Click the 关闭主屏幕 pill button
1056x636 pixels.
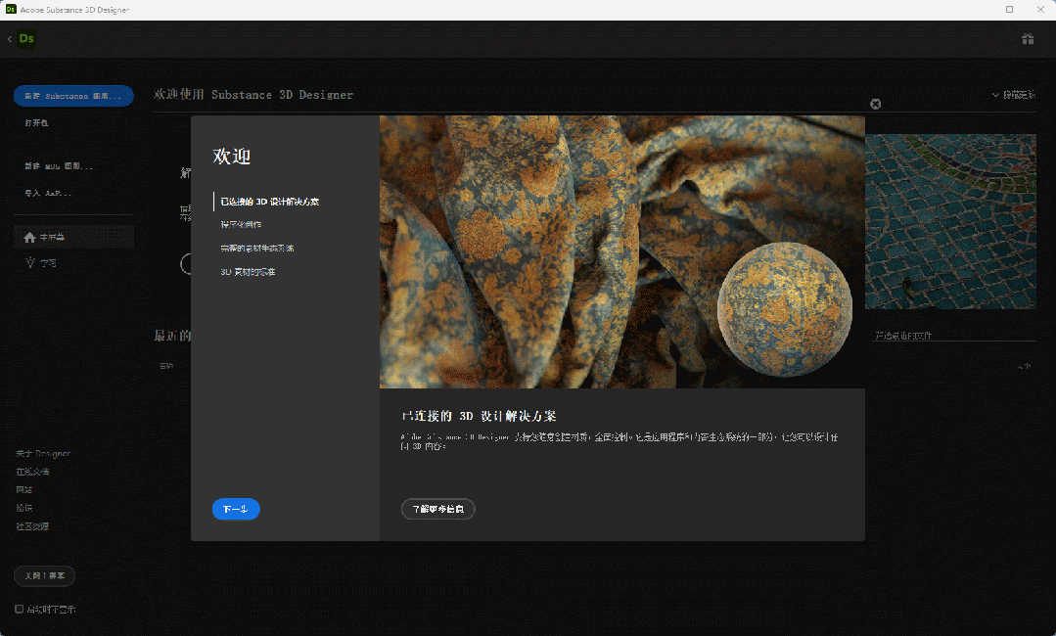(44, 576)
